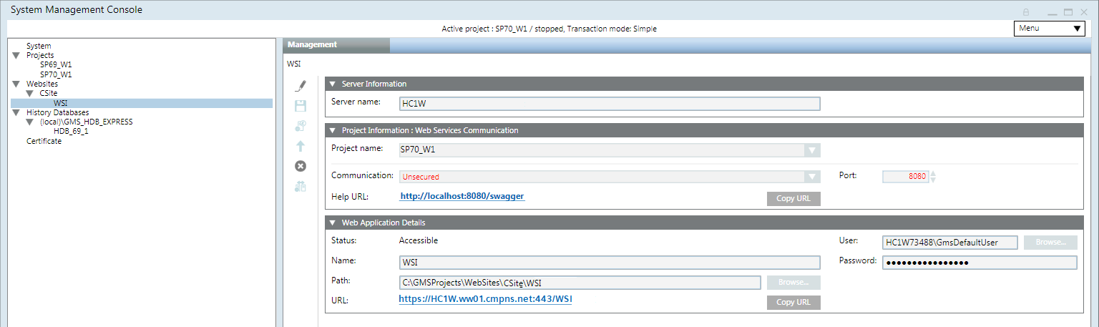Collapse the History Databases tree node
Viewport: 1099px width, 327px height.
coord(16,112)
